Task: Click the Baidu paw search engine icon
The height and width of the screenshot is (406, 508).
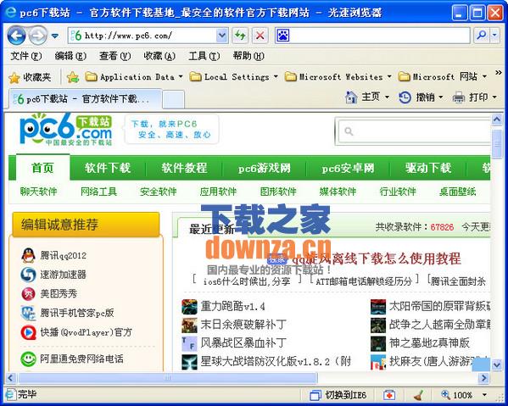Action: coord(282,36)
